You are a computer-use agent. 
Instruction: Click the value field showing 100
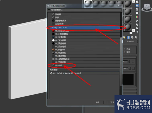click(126, 68)
